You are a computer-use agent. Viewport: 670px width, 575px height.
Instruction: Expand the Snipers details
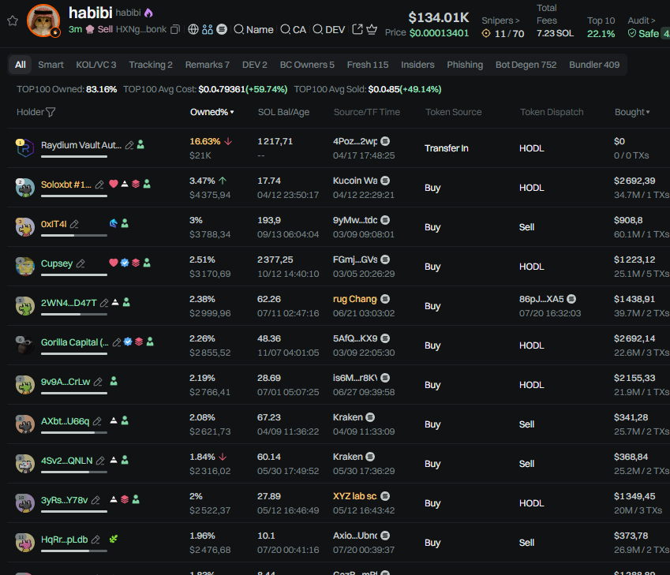point(500,21)
